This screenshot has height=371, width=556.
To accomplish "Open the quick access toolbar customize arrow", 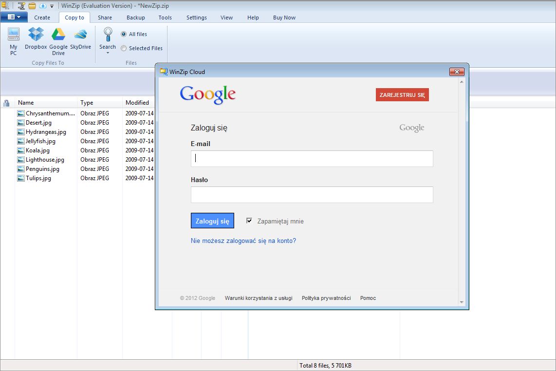I will coord(52,6).
